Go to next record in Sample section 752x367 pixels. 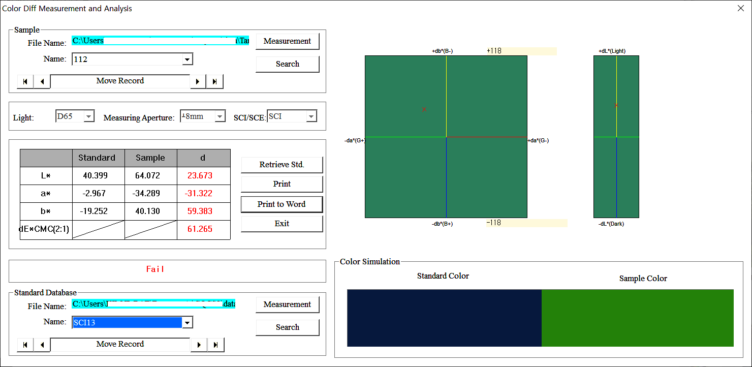[x=198, y=81]
